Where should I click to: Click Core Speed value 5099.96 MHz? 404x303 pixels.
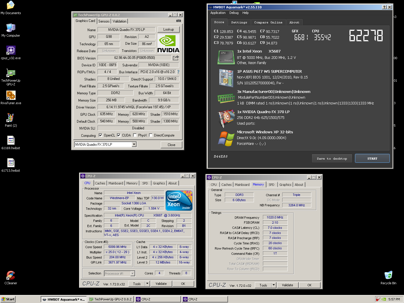point(117,247)
